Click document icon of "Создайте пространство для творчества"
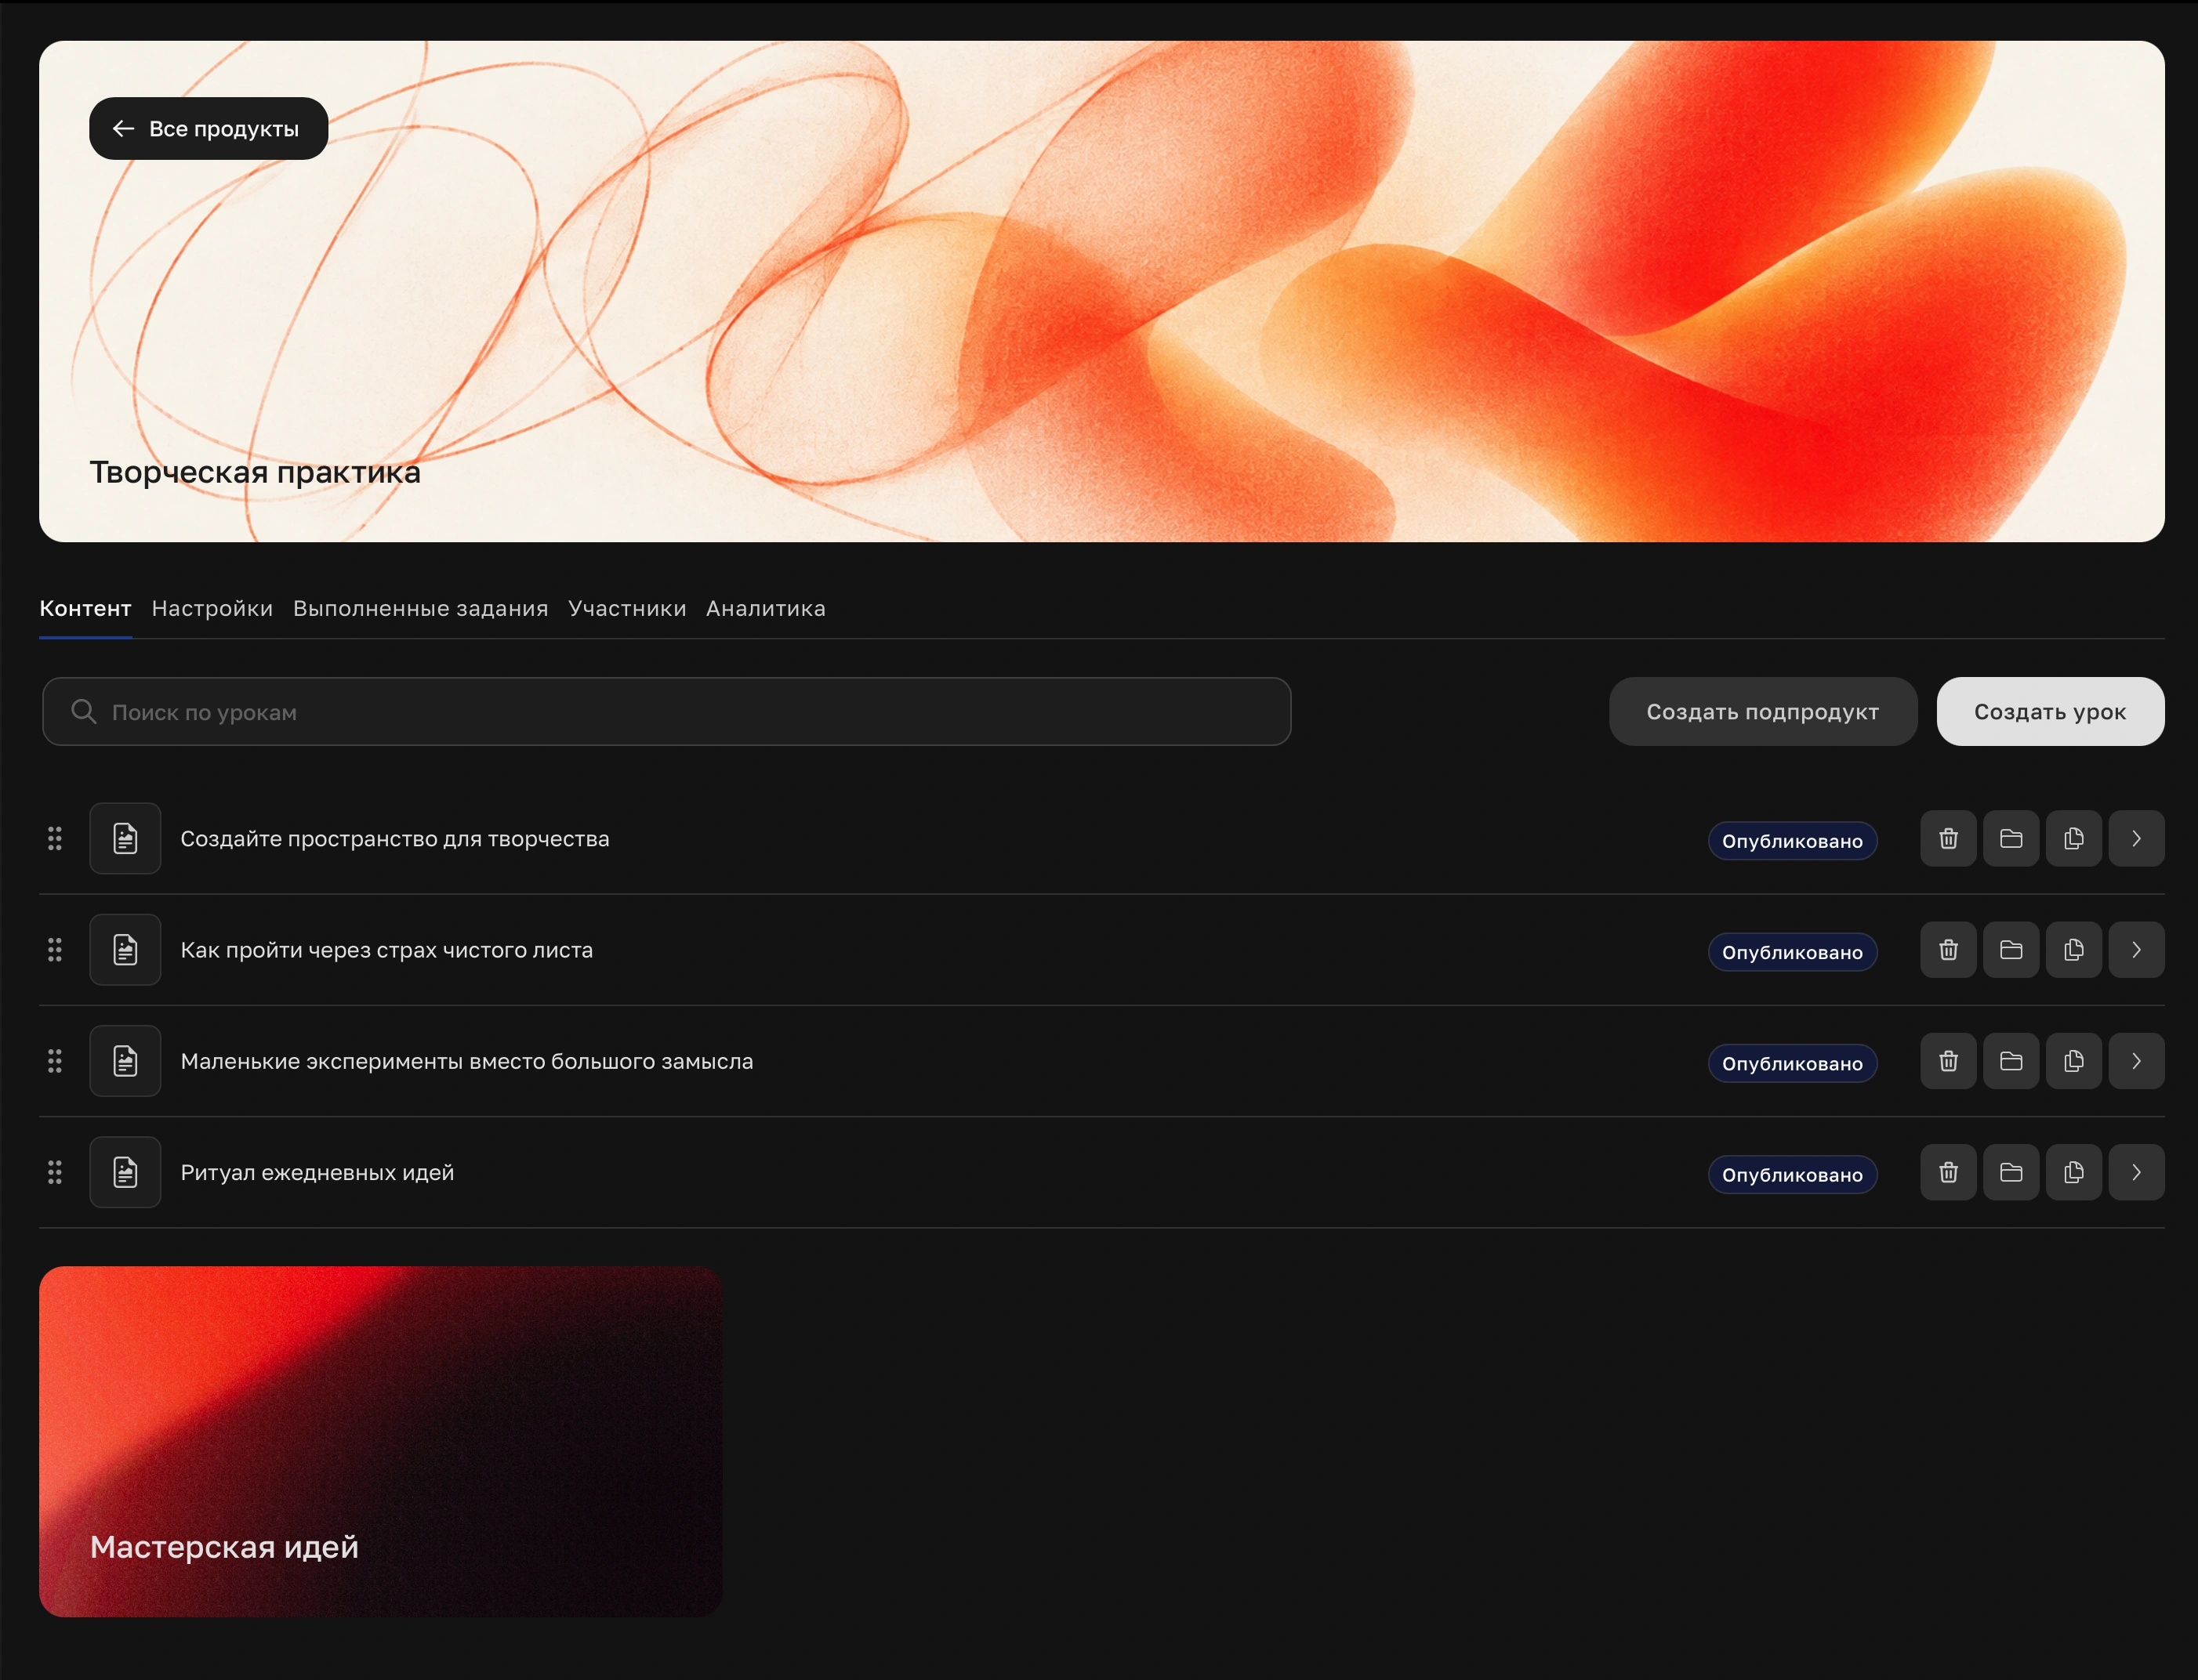This screenshot has width=2198, height=1680. [125, 838]
